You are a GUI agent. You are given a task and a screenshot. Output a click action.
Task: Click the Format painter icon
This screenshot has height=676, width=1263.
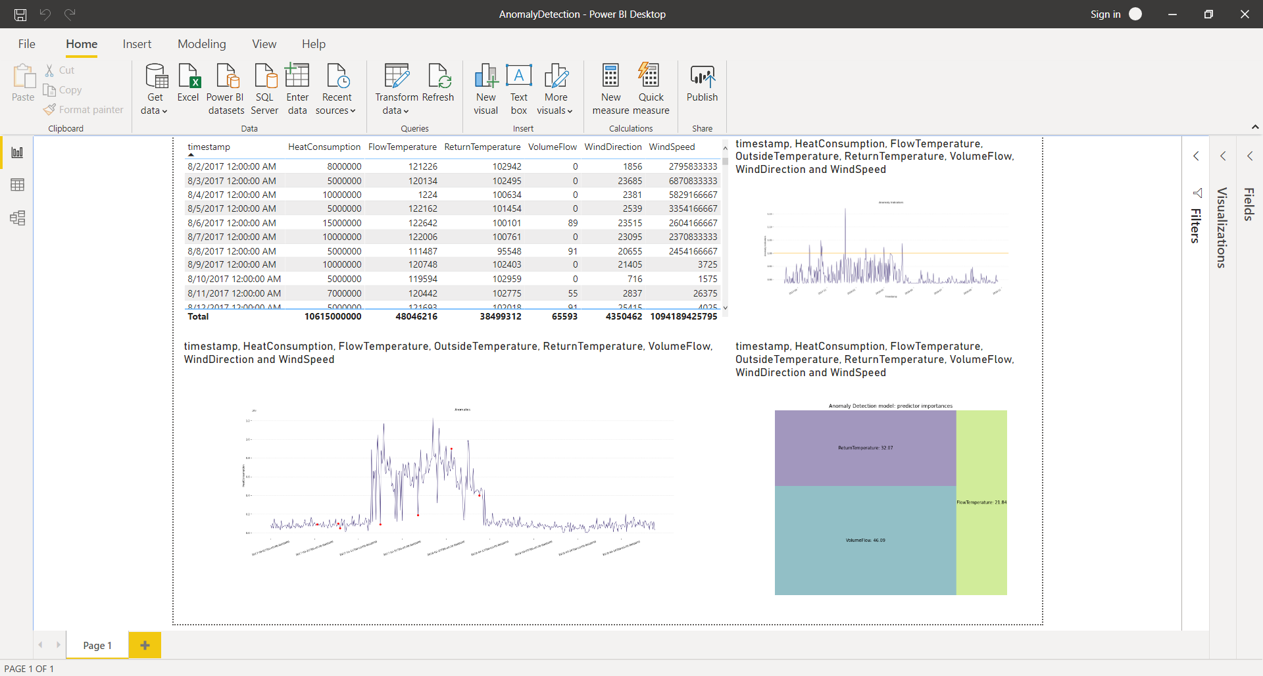(49, 110)
